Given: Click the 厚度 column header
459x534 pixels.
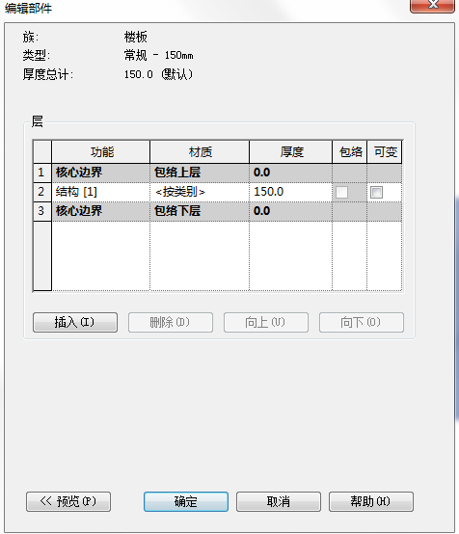Looking at the screenshot, I should [x=290, y=152].
